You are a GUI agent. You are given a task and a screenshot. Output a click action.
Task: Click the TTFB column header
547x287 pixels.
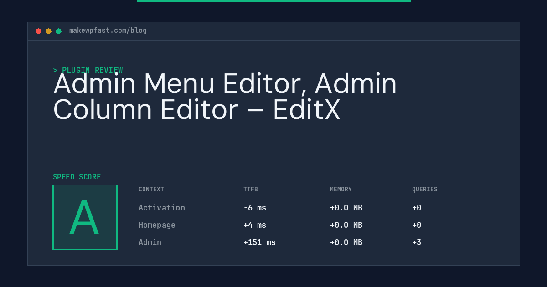pos(251,190)
